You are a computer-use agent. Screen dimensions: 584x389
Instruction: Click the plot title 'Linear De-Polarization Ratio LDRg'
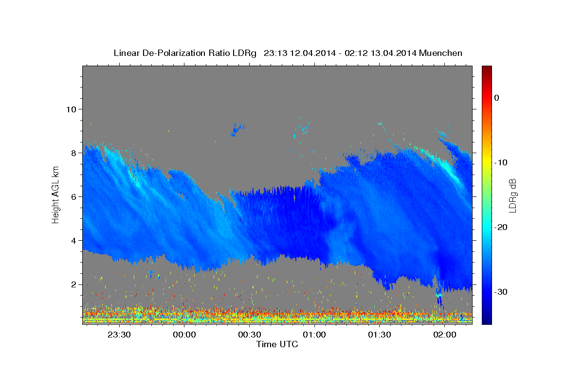(185, 53)
